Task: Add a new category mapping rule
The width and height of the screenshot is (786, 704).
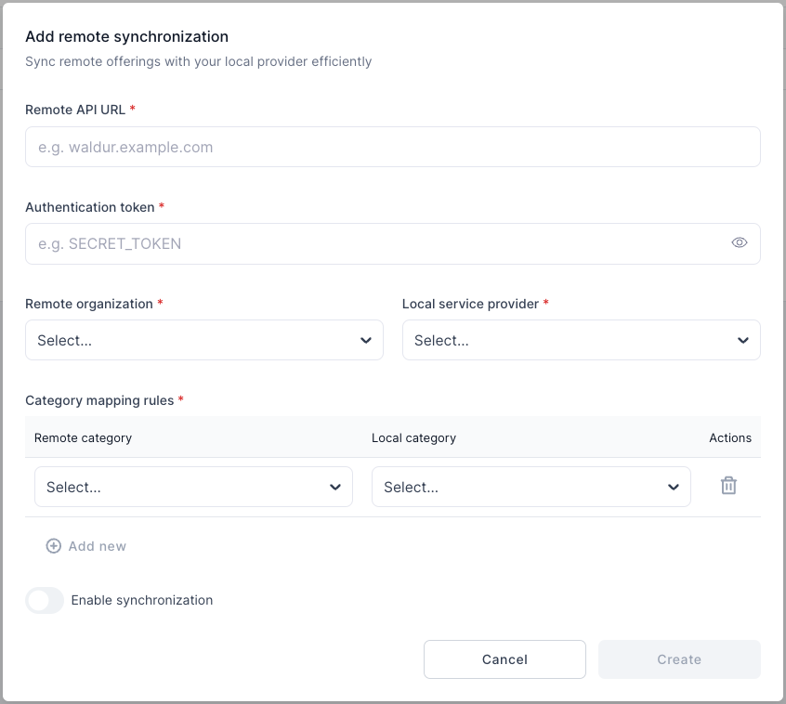Action: [x=97, y=546]
